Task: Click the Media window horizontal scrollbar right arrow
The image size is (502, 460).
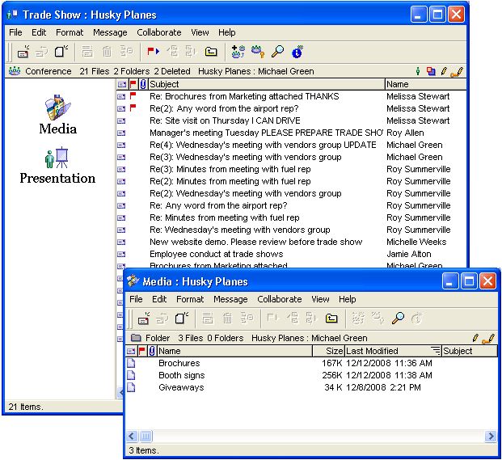Action: [x=491, y=437]
